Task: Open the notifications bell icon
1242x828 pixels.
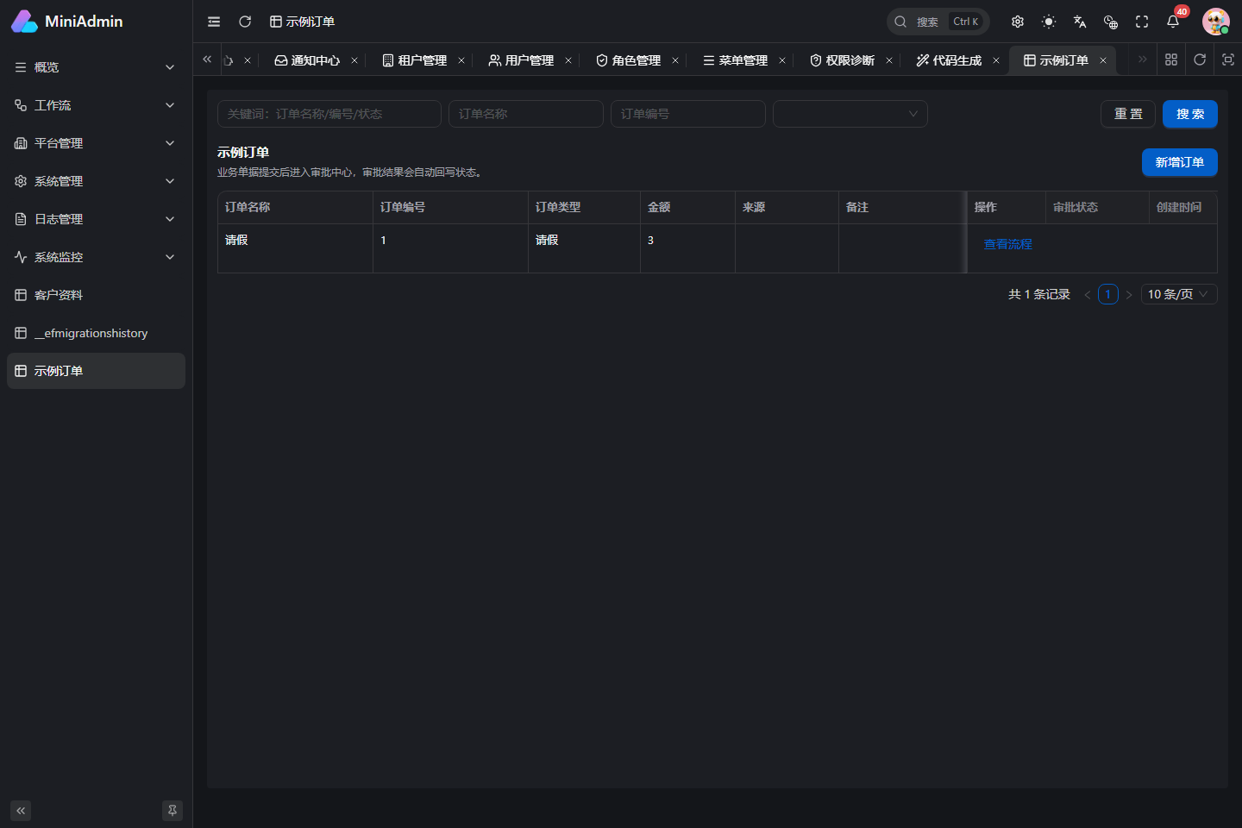Action: [1173, 22]
